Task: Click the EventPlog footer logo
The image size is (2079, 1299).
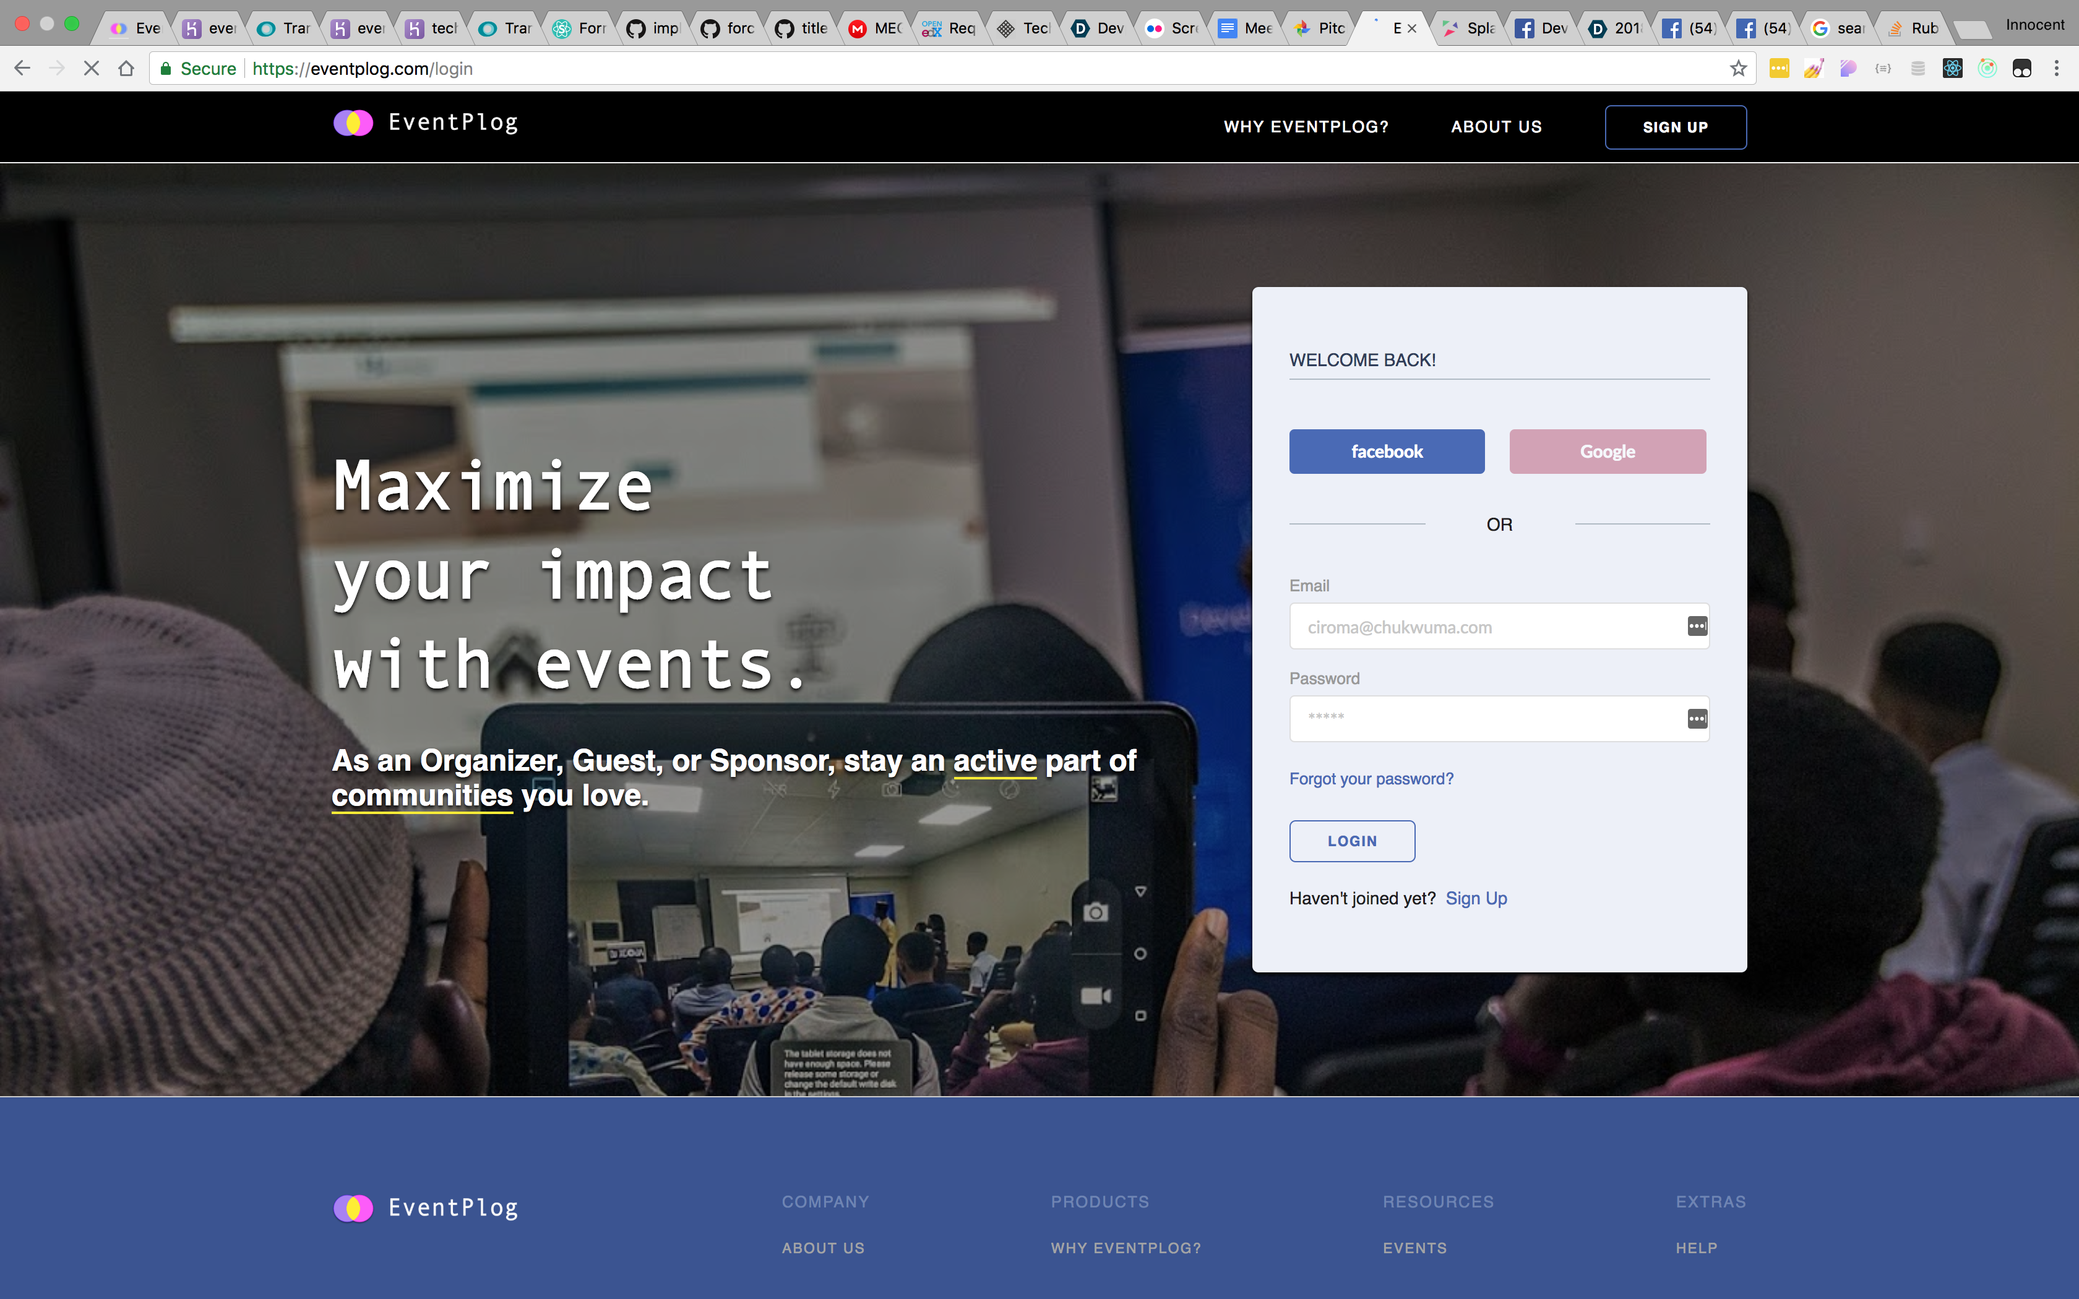Action: [x=426, y=1208]
